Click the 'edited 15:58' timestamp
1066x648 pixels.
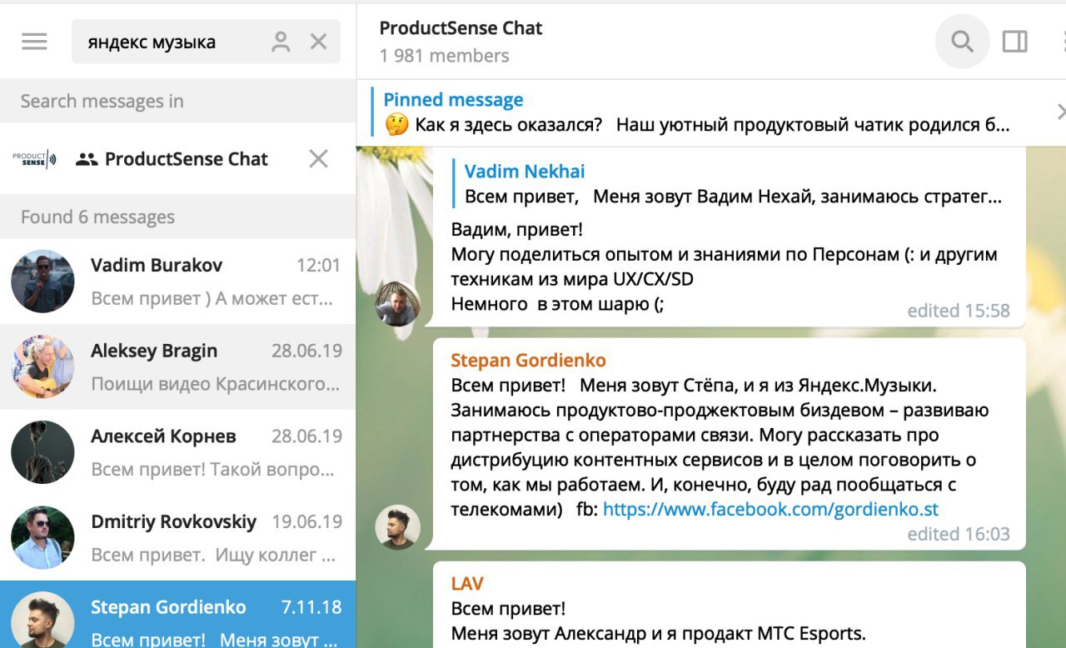pyautogui.click(x=959, y=311)
